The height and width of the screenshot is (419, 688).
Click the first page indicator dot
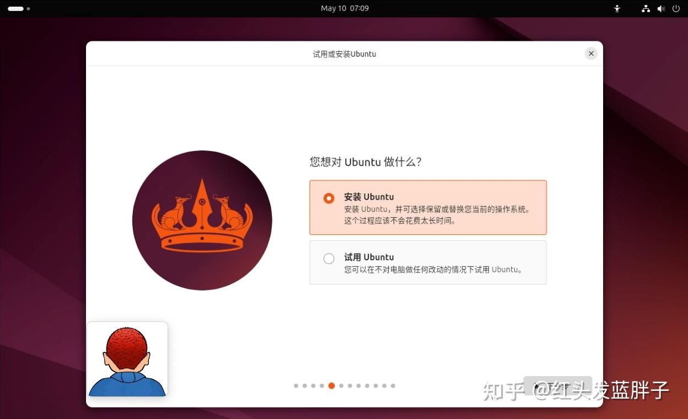pyautogui.click(x=296, y=386)
